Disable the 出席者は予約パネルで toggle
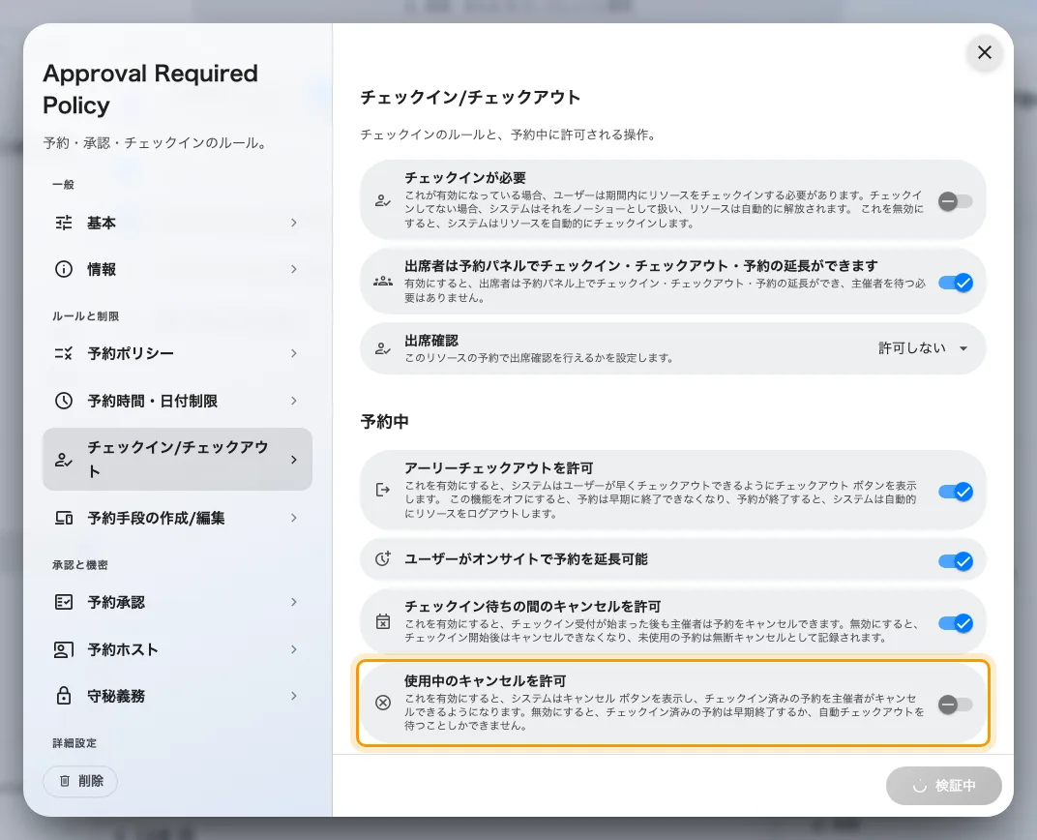 (955, 284)
